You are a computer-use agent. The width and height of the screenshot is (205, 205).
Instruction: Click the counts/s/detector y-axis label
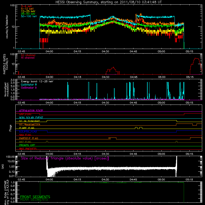(7, 27)
